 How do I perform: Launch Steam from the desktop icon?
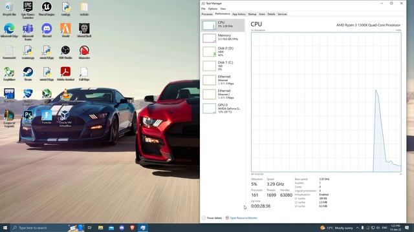[x=28, y=74]
